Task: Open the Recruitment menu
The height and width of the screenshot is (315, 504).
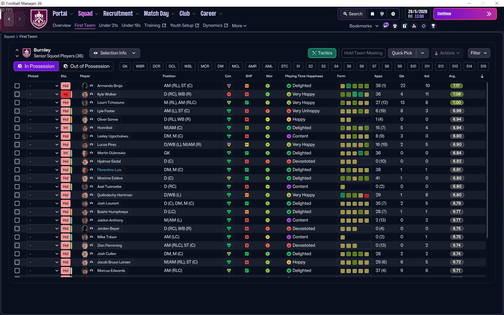Action: pos(121,13)
